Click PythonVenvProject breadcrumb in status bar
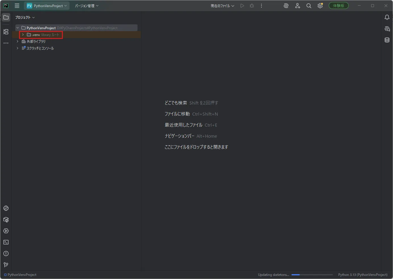393x279 pixels. point(20,275)
